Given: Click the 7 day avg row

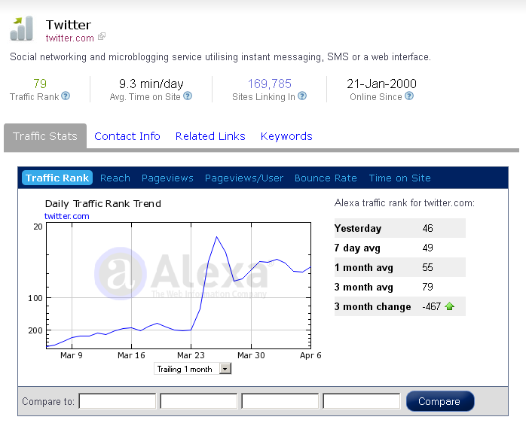Looking at the screenshot, I should pyautogui.click(x=400, y=248).
